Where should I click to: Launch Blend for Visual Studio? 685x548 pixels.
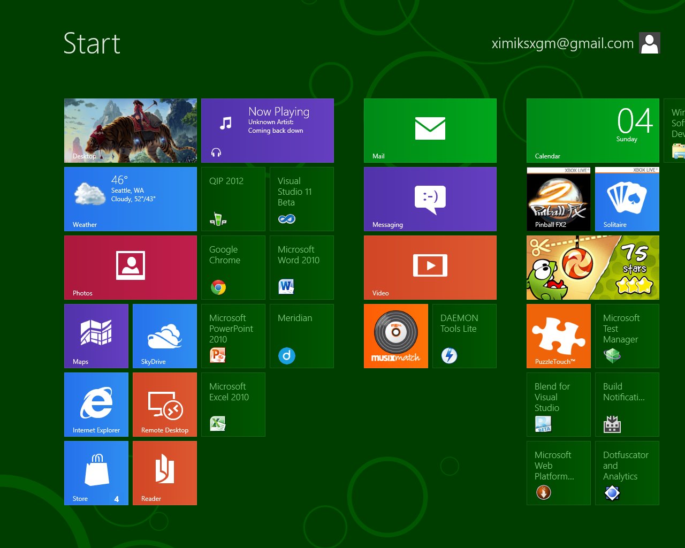click(559, 405)
